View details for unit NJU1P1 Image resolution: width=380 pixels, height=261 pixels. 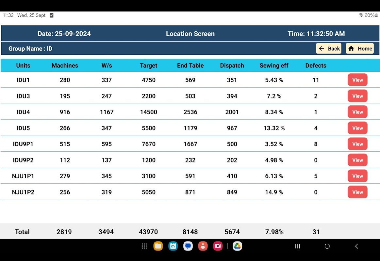[x=357, y=176]
